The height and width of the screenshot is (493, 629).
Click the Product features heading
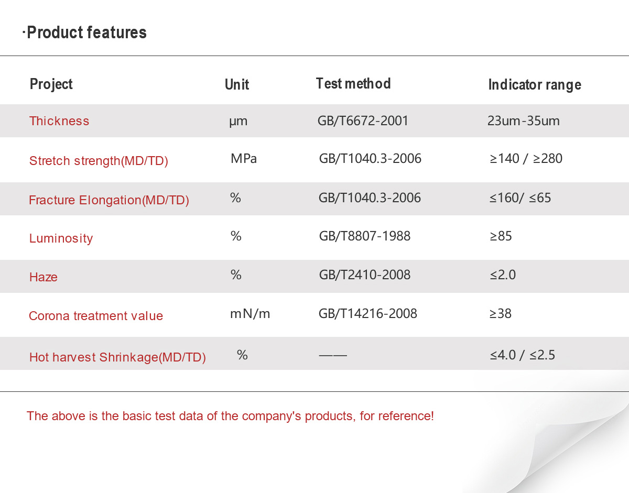coord(84,32)
